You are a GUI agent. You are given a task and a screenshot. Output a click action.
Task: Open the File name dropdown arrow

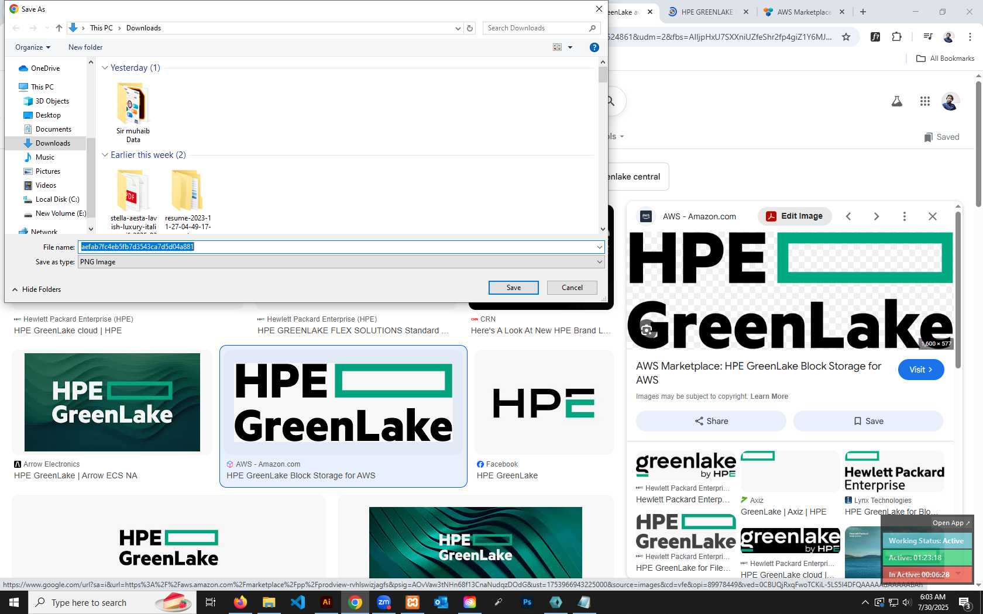(x=599, y=247)
